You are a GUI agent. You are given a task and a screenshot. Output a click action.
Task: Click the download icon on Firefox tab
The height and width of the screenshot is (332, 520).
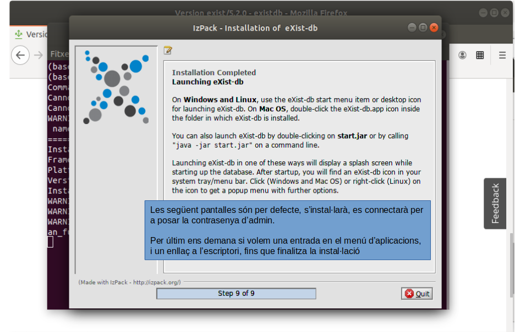(x=19, y=34)
